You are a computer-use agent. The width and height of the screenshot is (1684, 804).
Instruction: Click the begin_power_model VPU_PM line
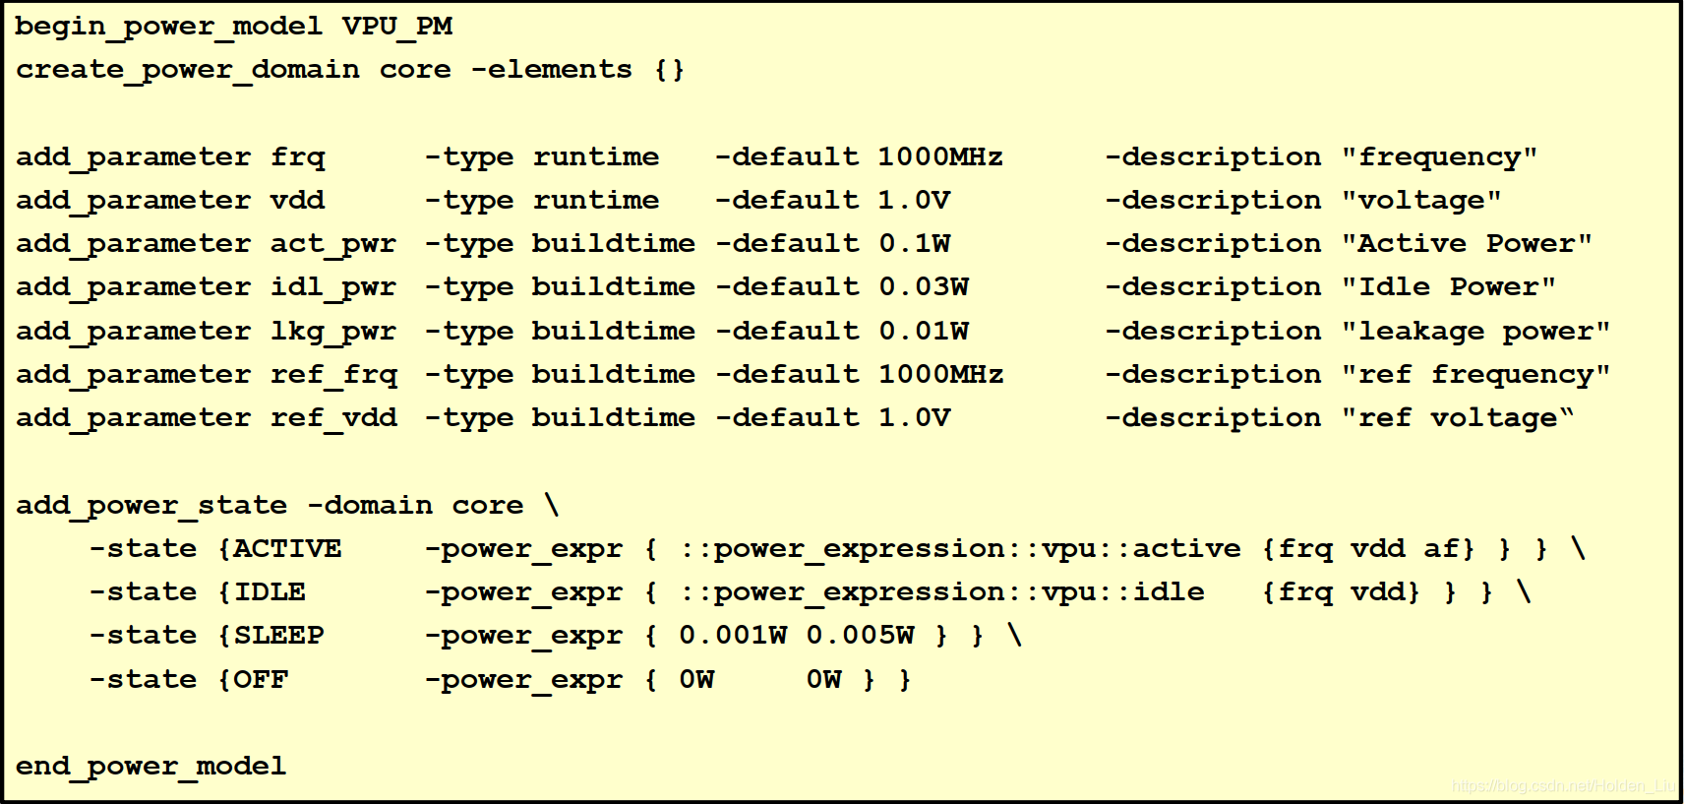(x=234, y=27)
